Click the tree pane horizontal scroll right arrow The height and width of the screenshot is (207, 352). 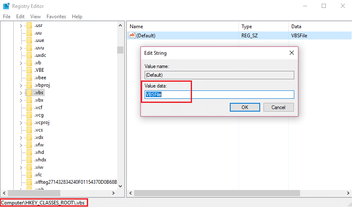(113, 193)
